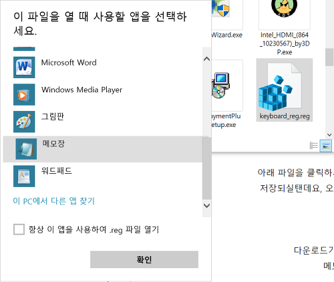This screenshot has width=334, height=282.
Task: Select the Microsoft Word app icon
Action: [x=24, y=67]
